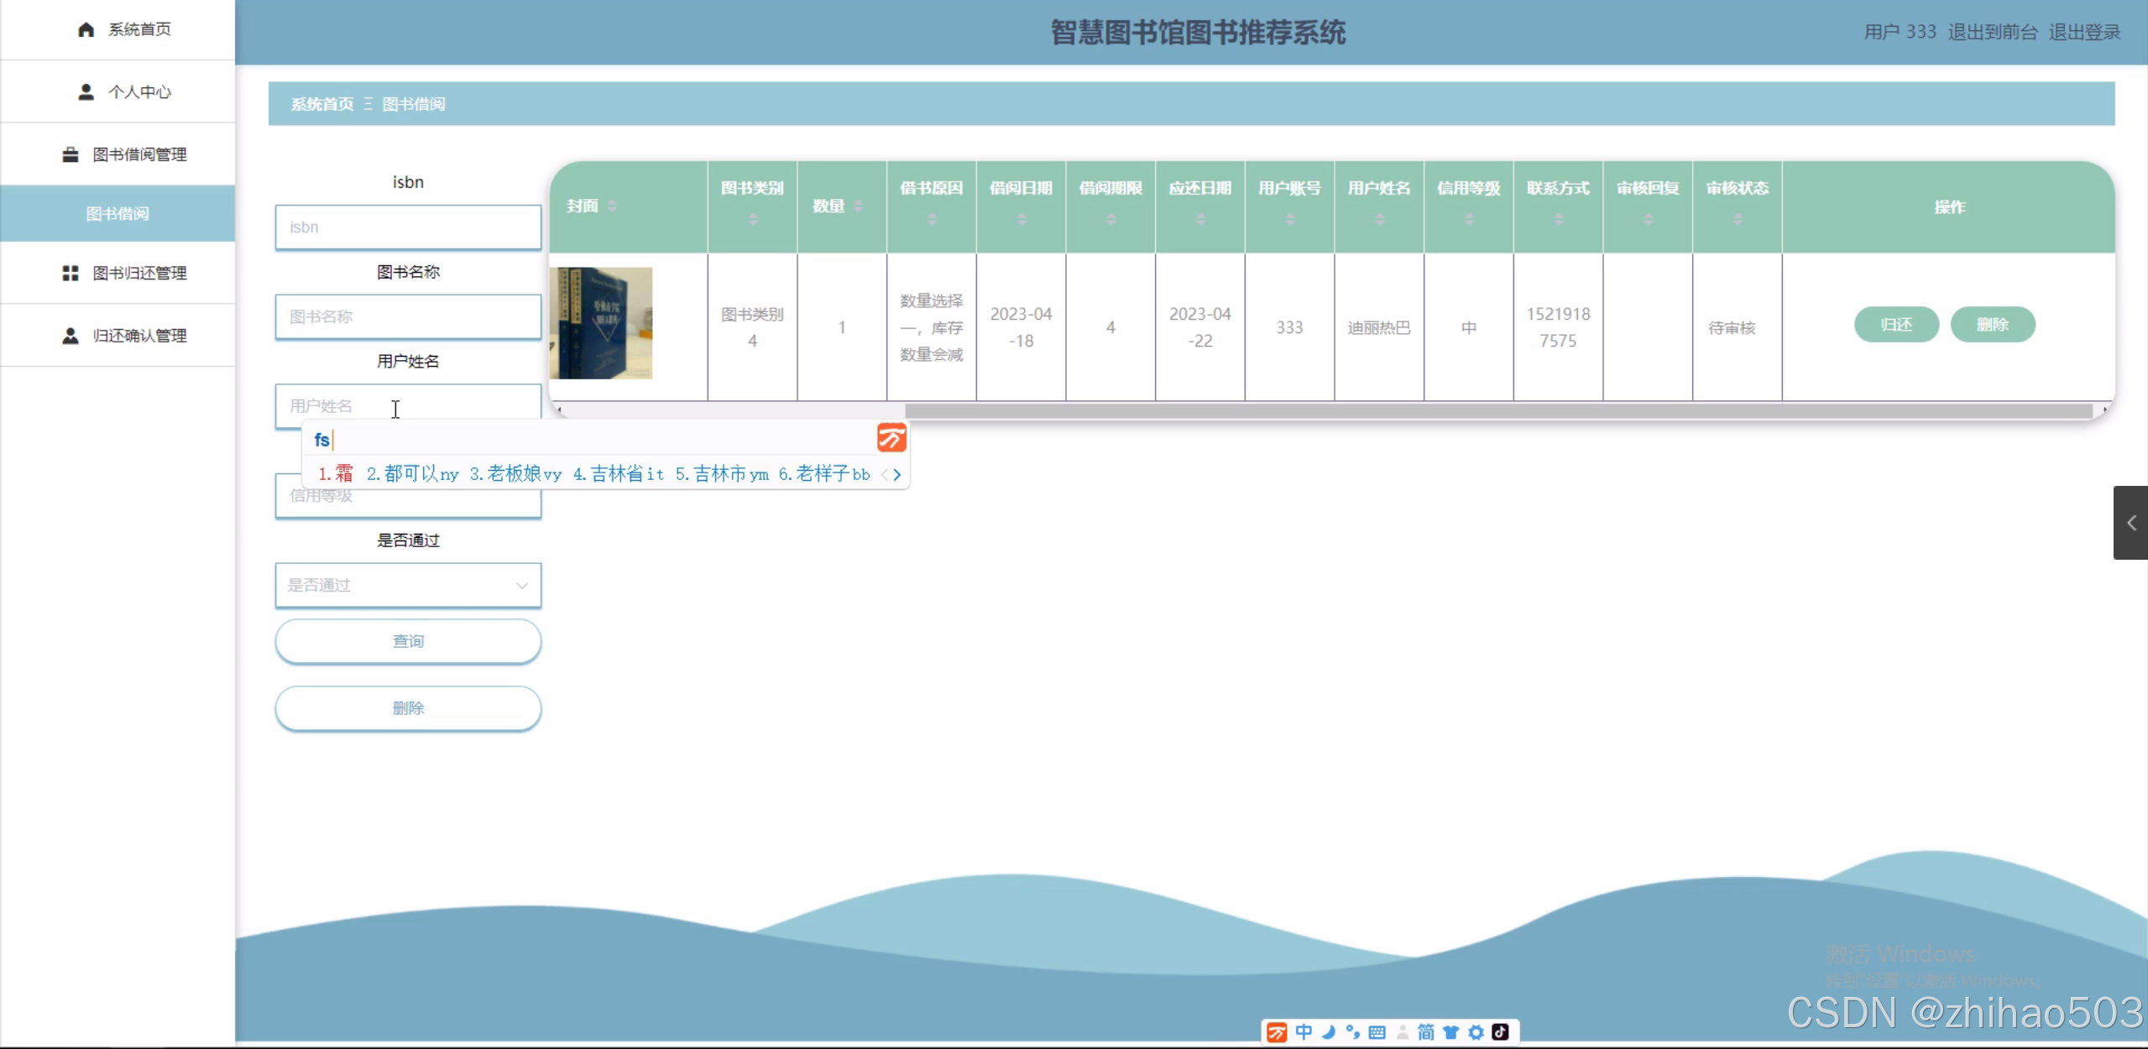Screen dimensions: 2148x1049
Task: Click the person icon next to 个人中心
Action: pos(86,91)
